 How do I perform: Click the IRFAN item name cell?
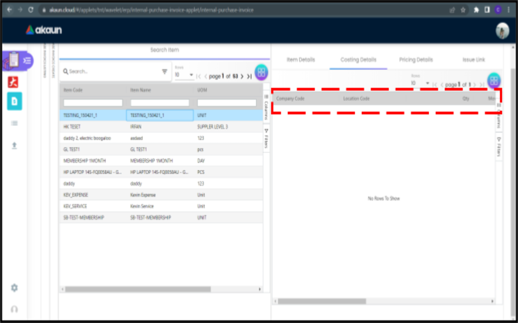pyautogui.click(x=160, y=127)
